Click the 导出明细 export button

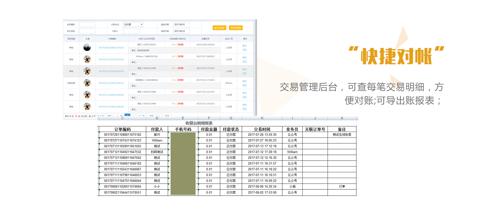235,28
